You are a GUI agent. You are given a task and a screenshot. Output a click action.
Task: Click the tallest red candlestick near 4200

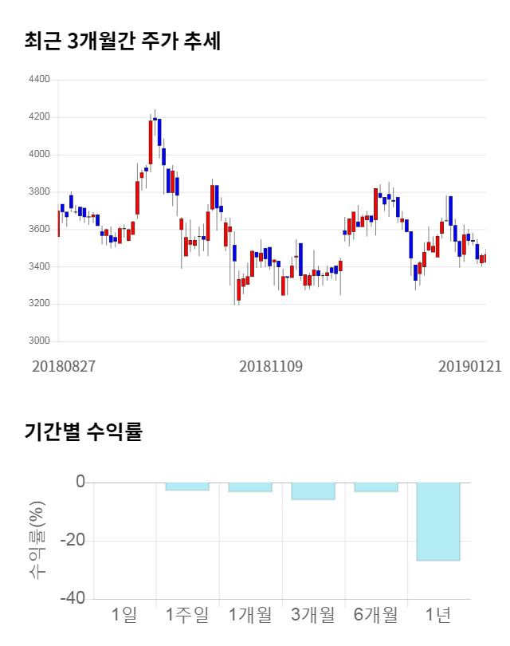point(150,142)
